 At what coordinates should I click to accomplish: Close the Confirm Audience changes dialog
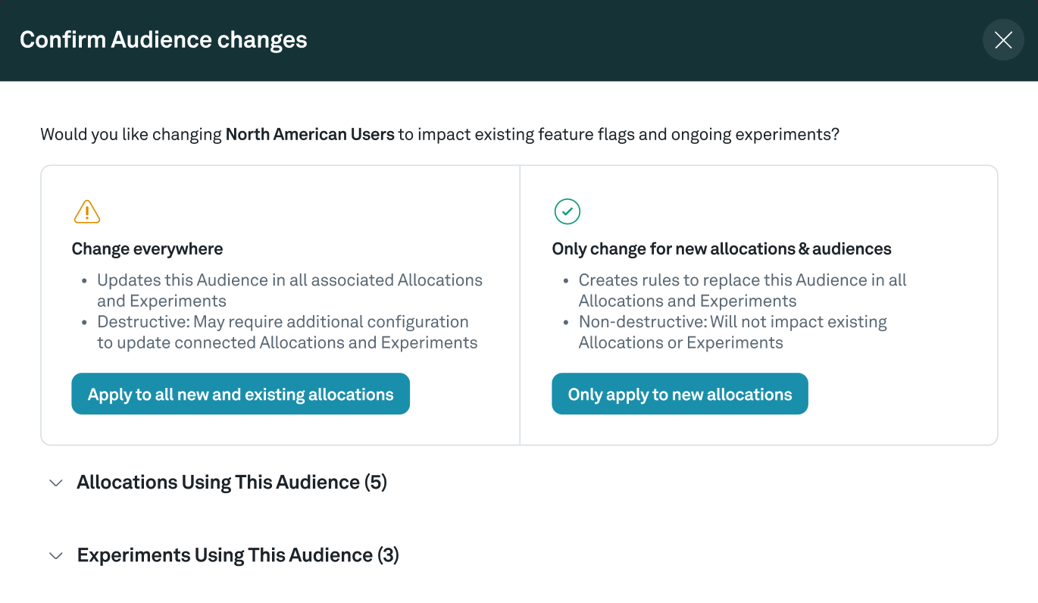click(x=1003, y=40)
